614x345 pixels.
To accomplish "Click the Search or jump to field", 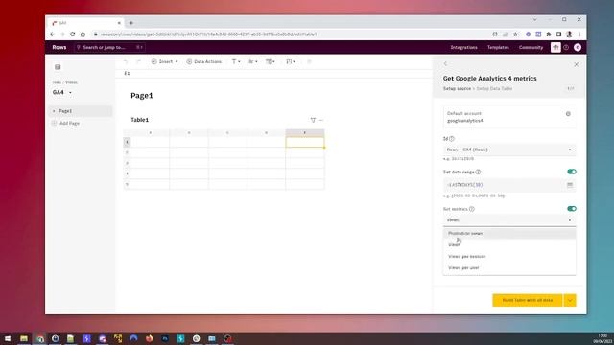I will pyautogui.click(x=109, y=47).
